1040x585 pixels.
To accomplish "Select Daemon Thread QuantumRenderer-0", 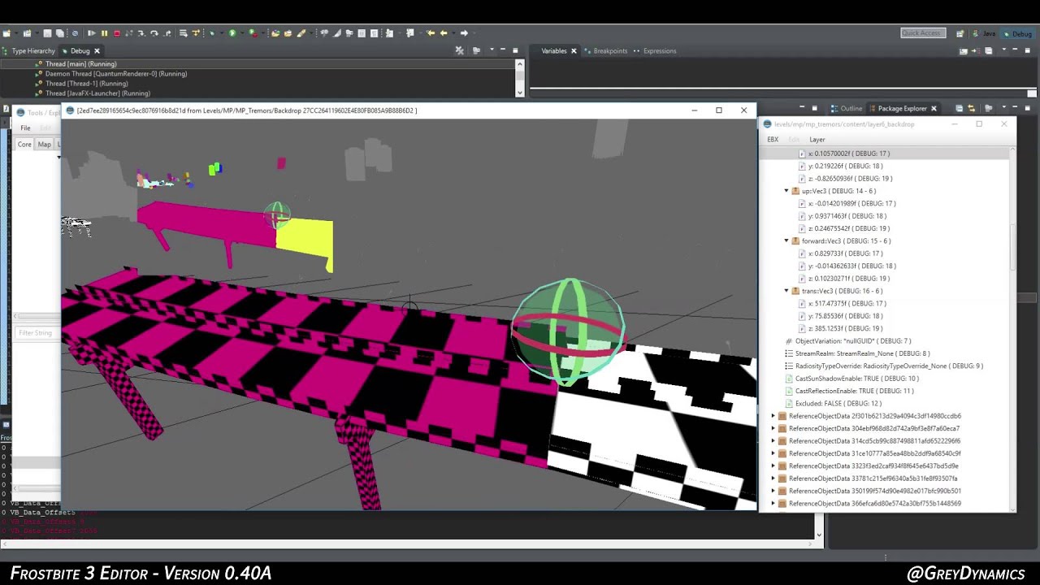I will (115, 73).
